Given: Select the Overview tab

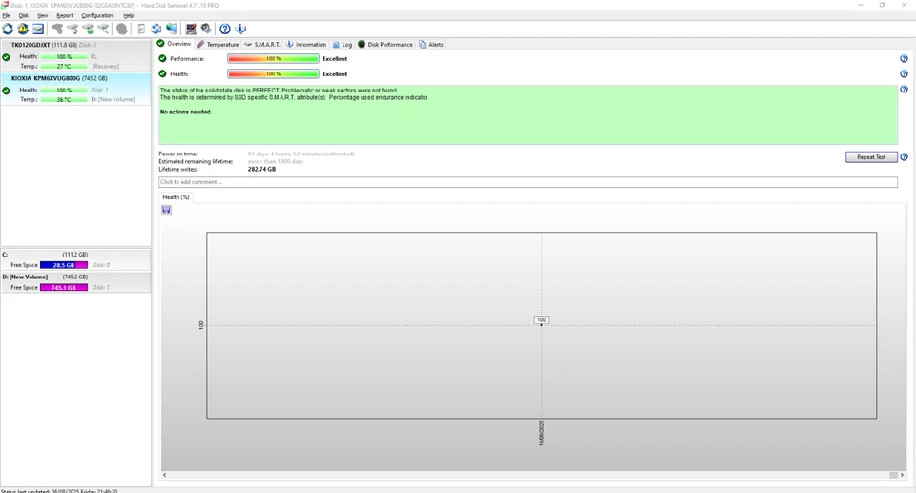Looking at the screenshot, I should click(x=174, y=44).
